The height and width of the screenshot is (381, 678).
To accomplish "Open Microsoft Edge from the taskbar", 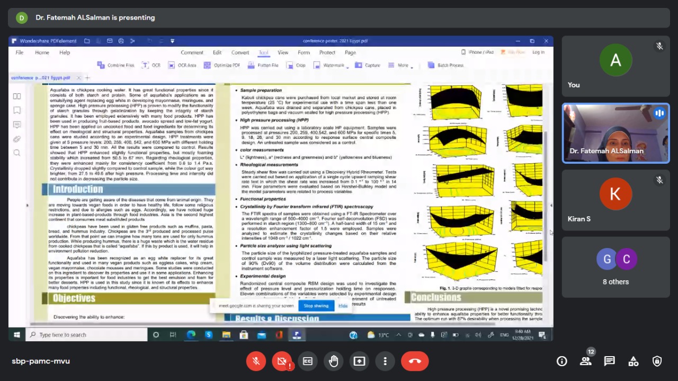I will pos(191,335).
